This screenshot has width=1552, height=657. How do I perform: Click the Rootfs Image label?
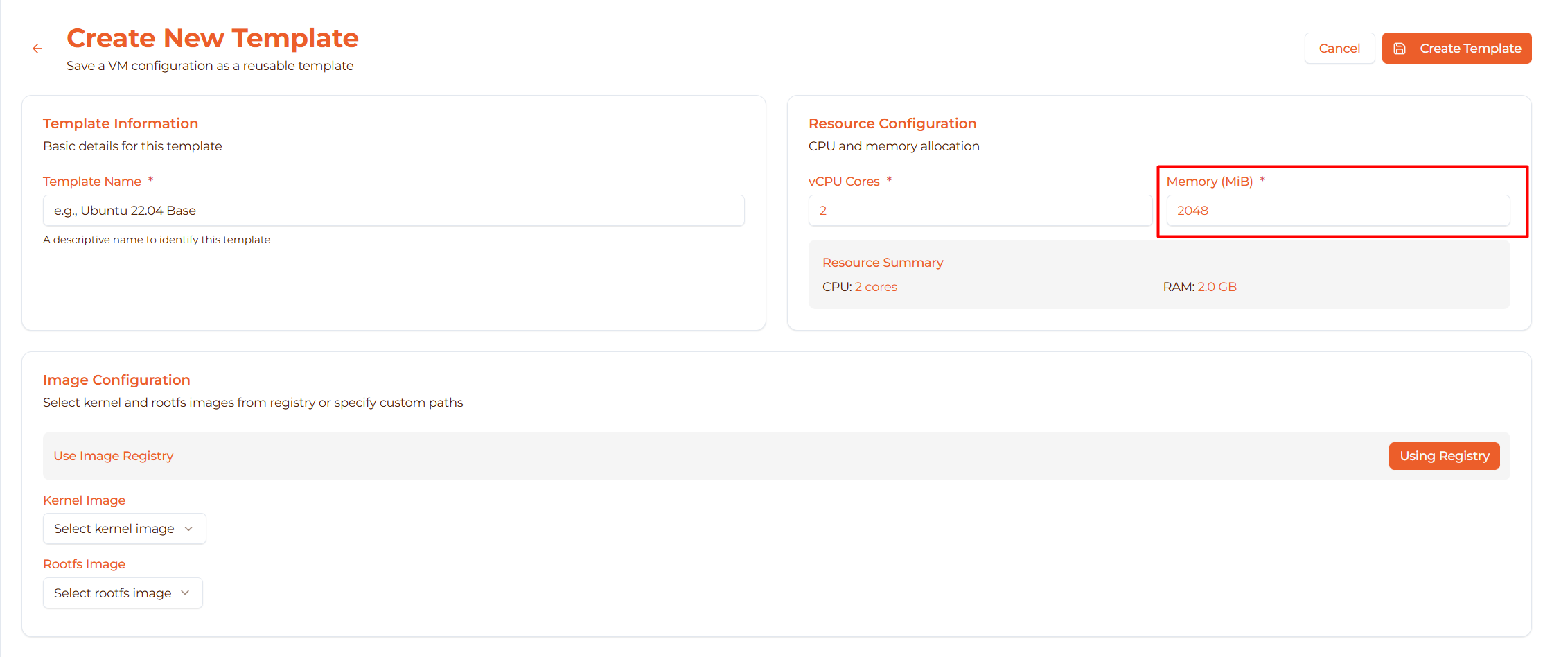85,564
